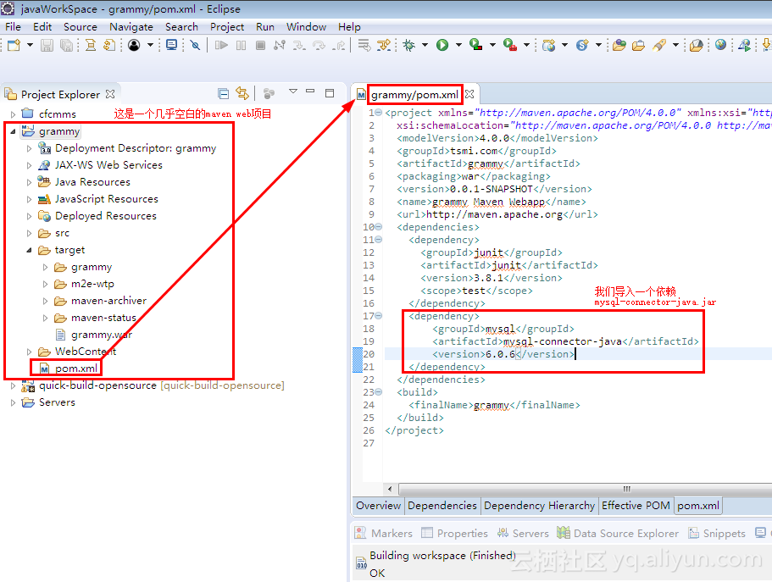
Task: Open the Navigate menu
Action: click(x=131, y=26)
